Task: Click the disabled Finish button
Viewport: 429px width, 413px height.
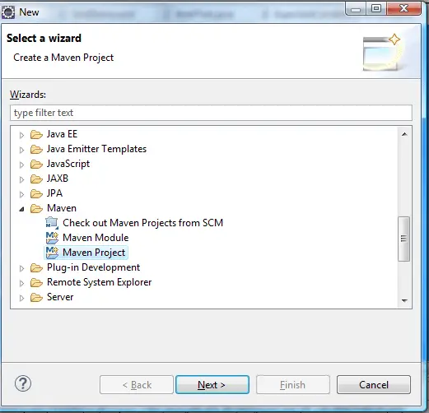Action: pyautogui.click(x=293, y=385)
